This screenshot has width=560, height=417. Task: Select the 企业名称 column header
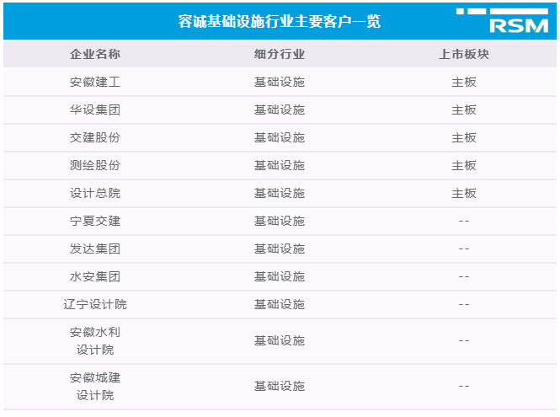[x=95, y=54]
